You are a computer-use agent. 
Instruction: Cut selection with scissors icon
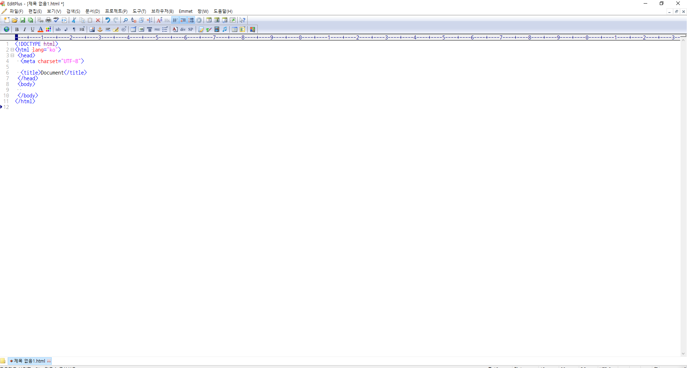click(74, 20)
